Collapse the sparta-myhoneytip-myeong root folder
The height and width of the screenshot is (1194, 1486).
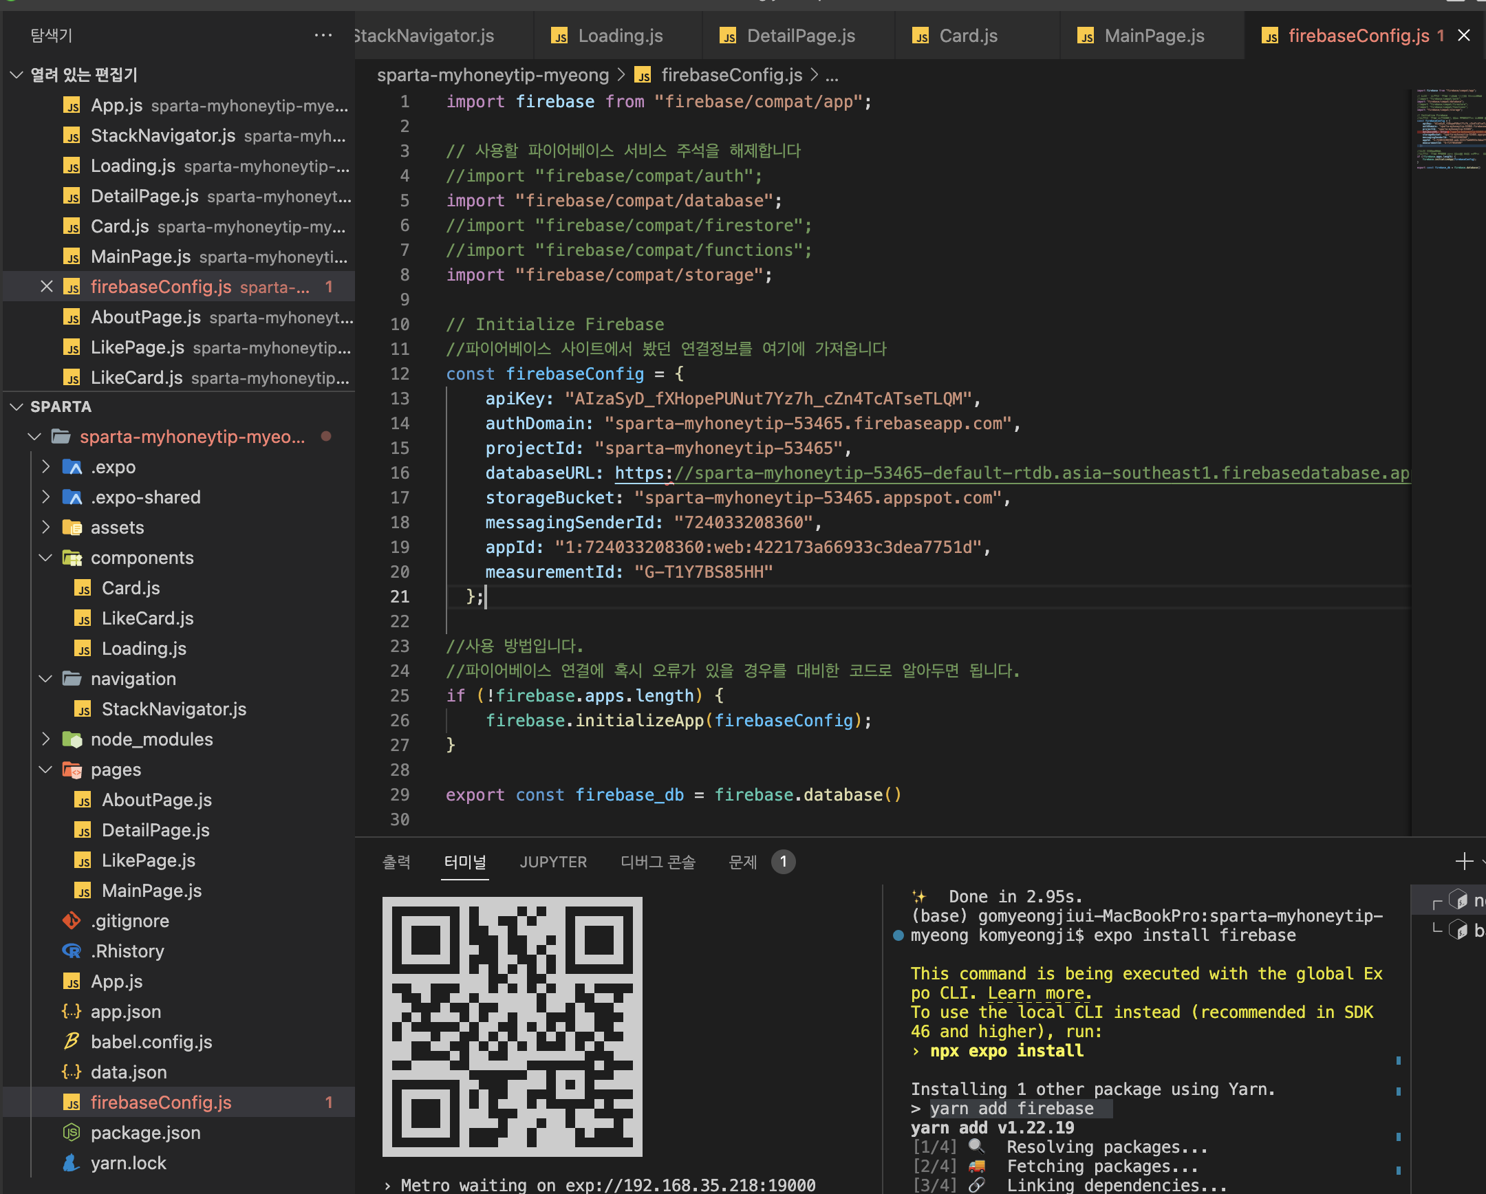coord(34,437)
